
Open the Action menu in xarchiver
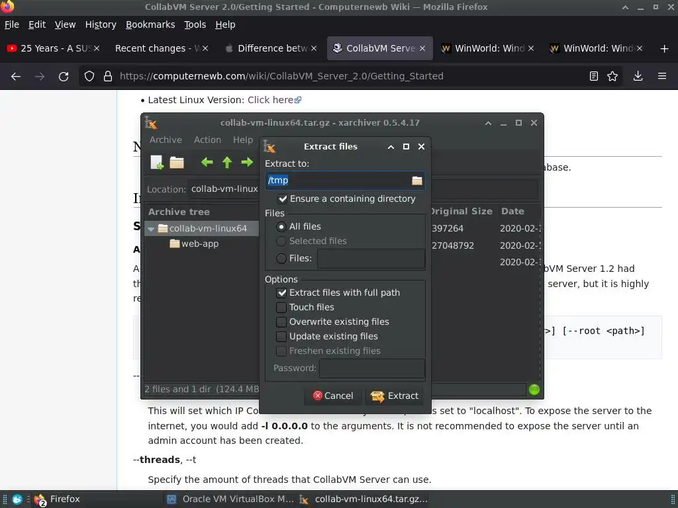click(x=207, y=140)
